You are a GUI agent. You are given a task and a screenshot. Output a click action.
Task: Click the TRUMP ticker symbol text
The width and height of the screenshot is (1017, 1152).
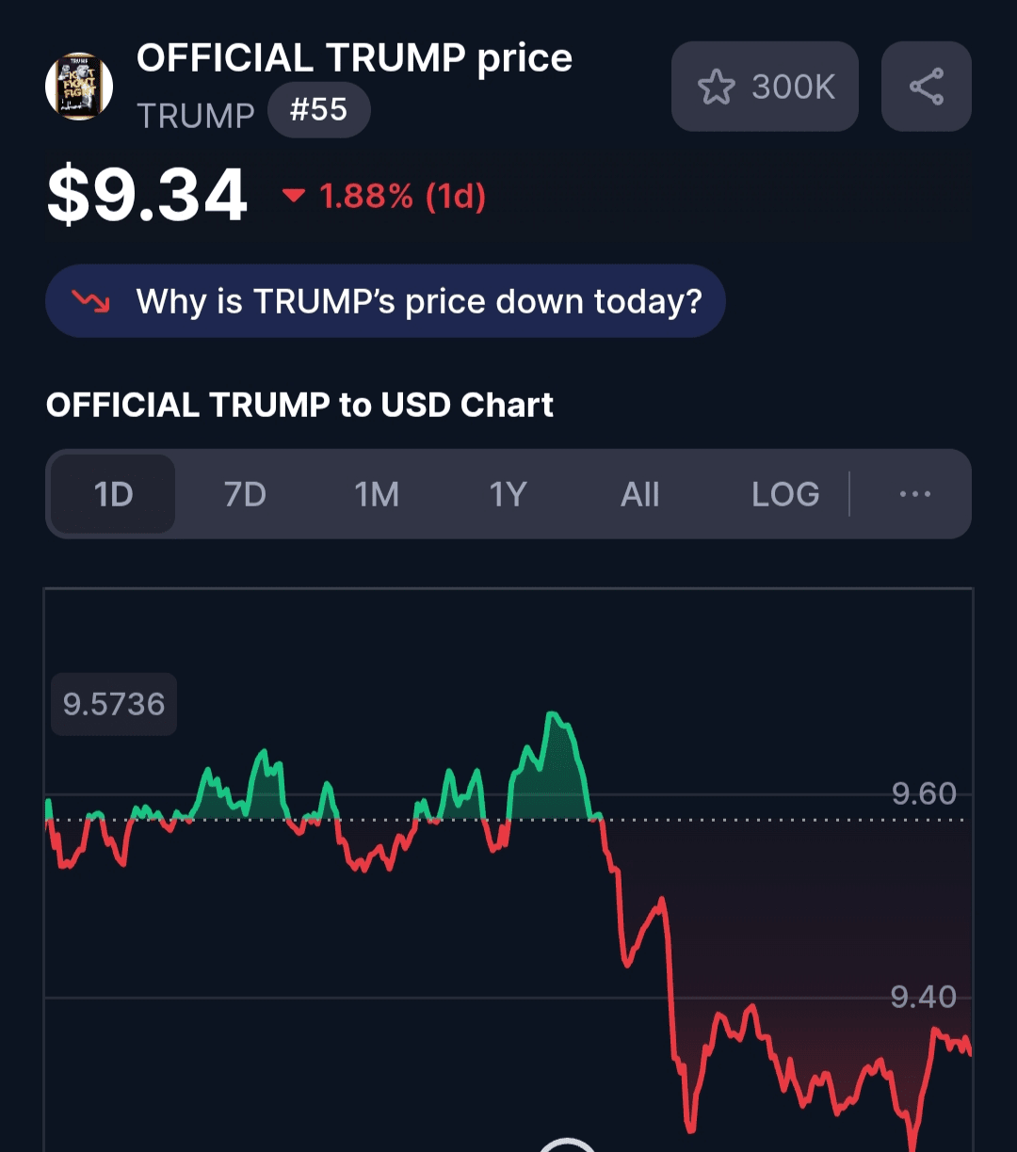click(x=196, y=116)
